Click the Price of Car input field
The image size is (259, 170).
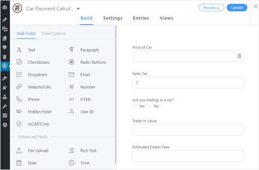coord(188,56)
